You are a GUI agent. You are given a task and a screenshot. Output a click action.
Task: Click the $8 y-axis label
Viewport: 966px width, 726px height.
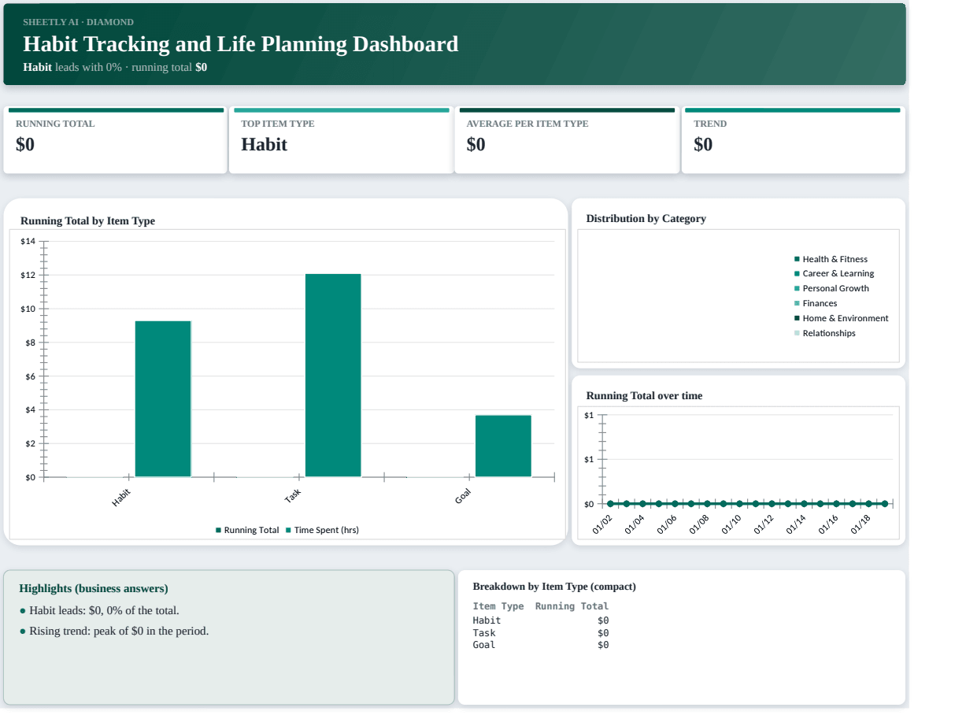point(30,343)
